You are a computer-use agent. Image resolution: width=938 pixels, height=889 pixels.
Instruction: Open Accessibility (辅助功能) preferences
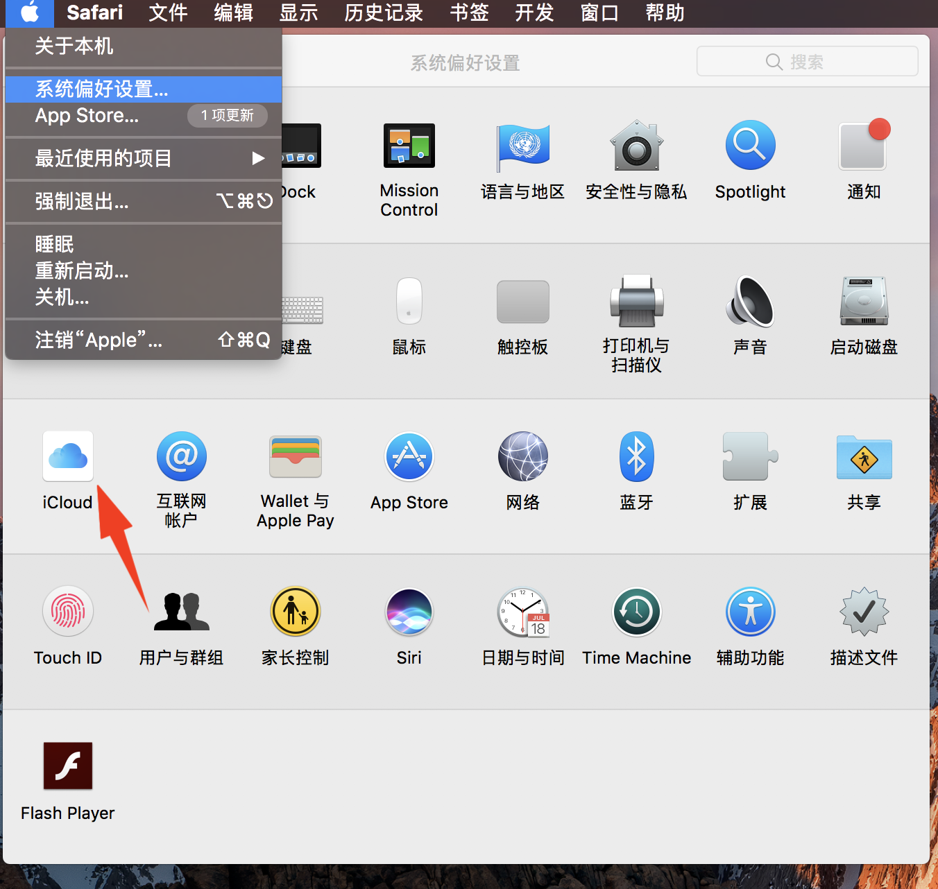[x=750, y=612]
